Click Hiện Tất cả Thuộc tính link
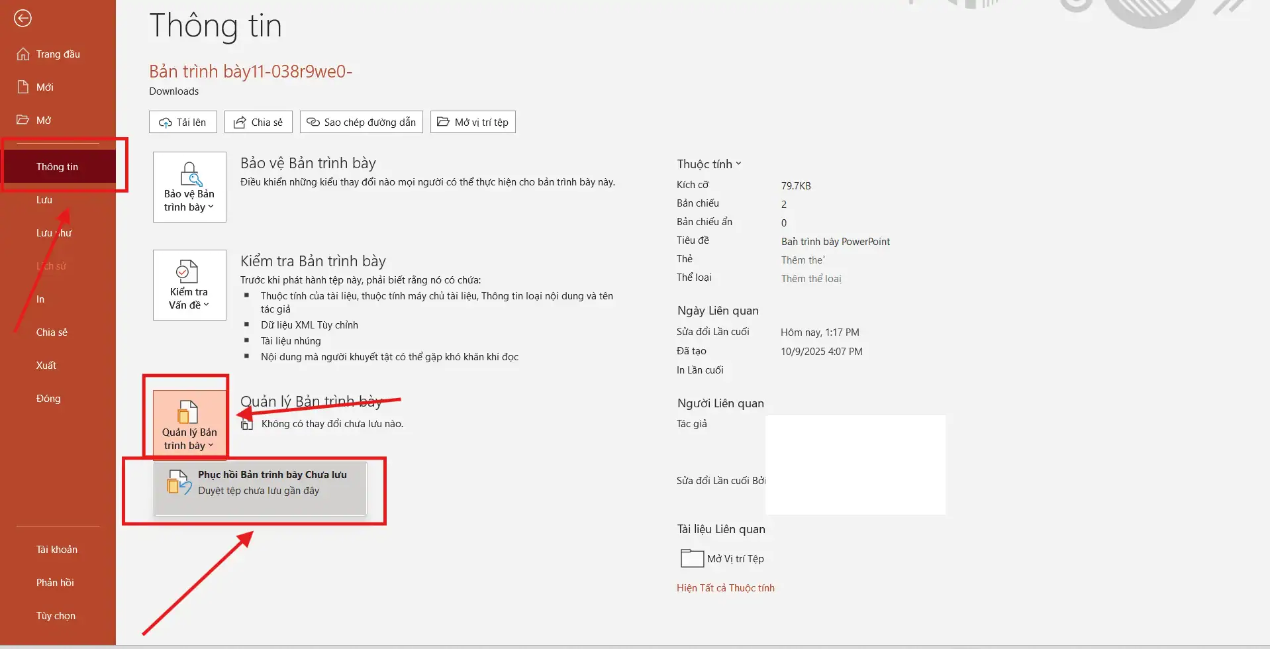Image resolution: width=1270 pixels, height=649 pixels. click(725, 588)
